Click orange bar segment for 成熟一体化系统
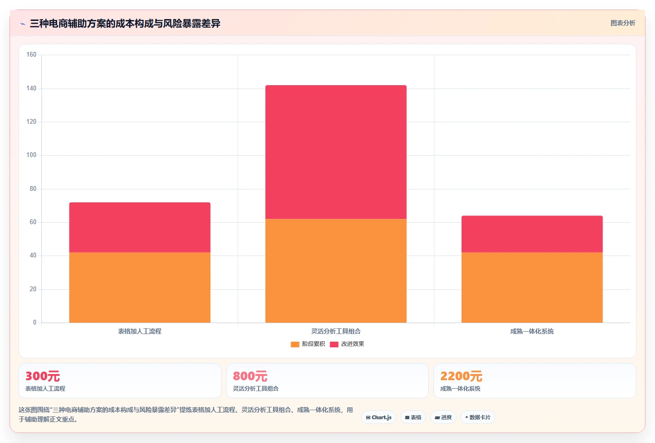655x443 pixels. (x=532, y=287)
